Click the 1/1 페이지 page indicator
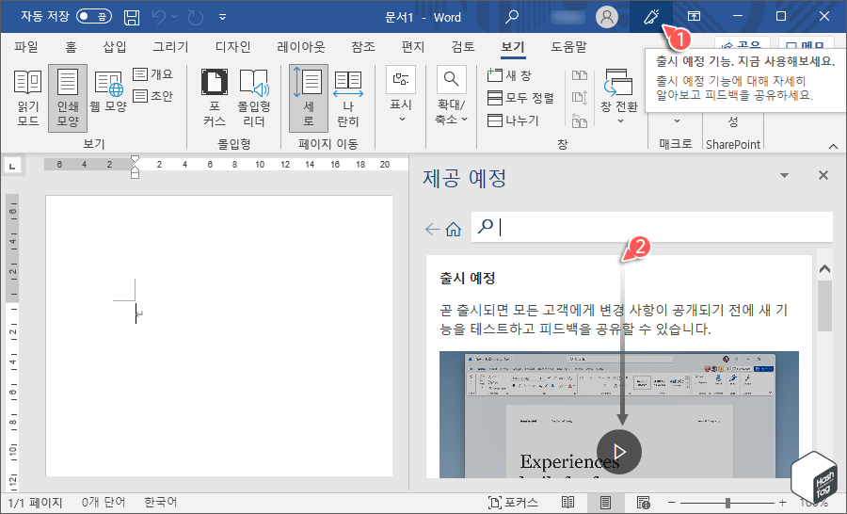This screenshot has height=514, width=847. 35,503
